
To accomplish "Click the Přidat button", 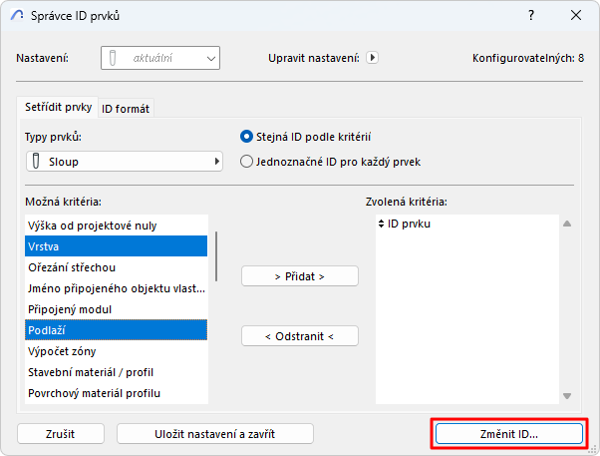I will [300, 275].
